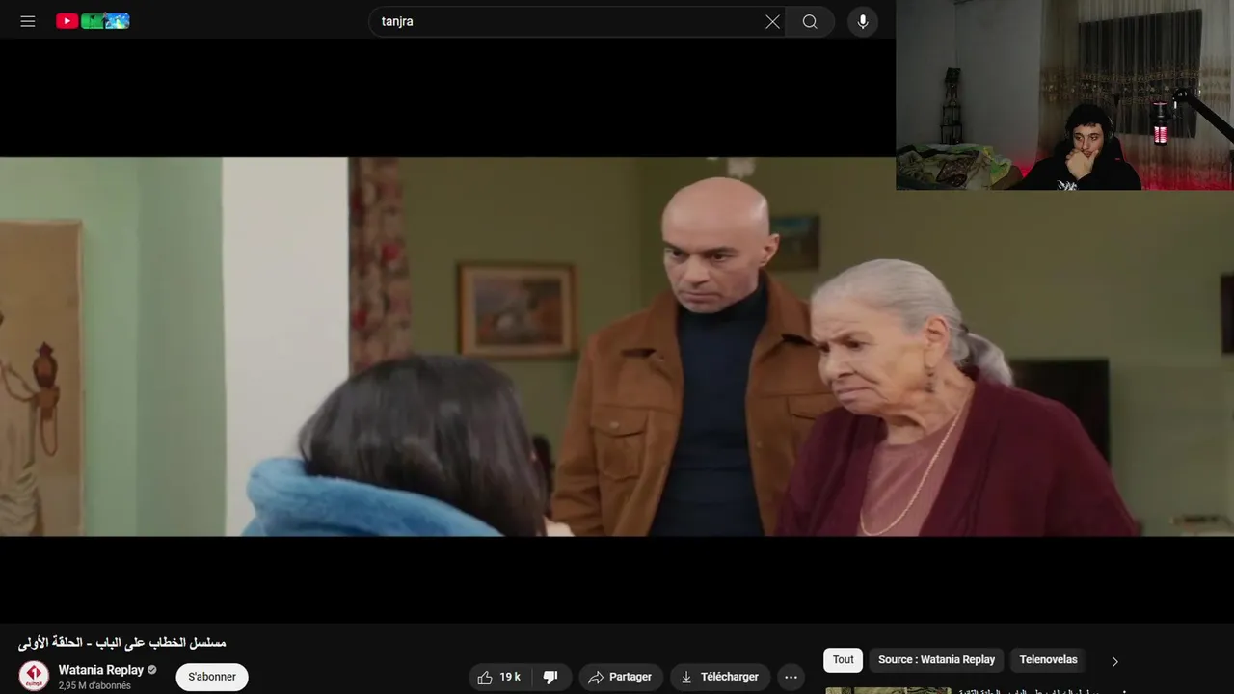Like the video (19 k)
This screenshot has width=1234, height=694.
pos(499,677)
